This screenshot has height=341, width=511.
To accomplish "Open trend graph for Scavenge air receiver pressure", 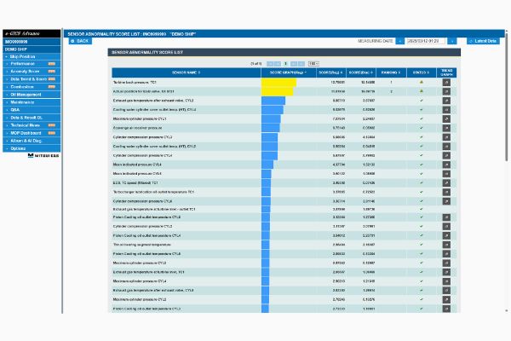I will 445,128.
